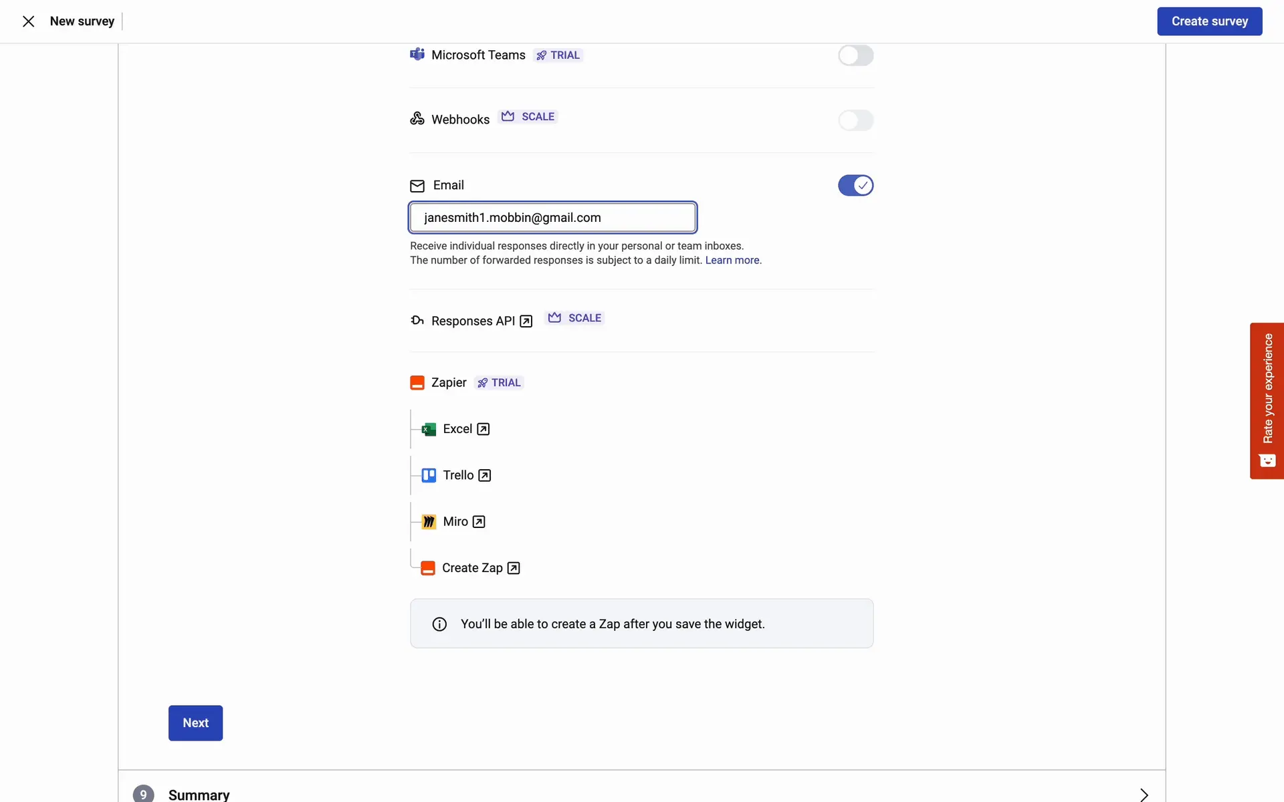Click the Miro icon
This screenshot has width=1284, height=802.
429,522
